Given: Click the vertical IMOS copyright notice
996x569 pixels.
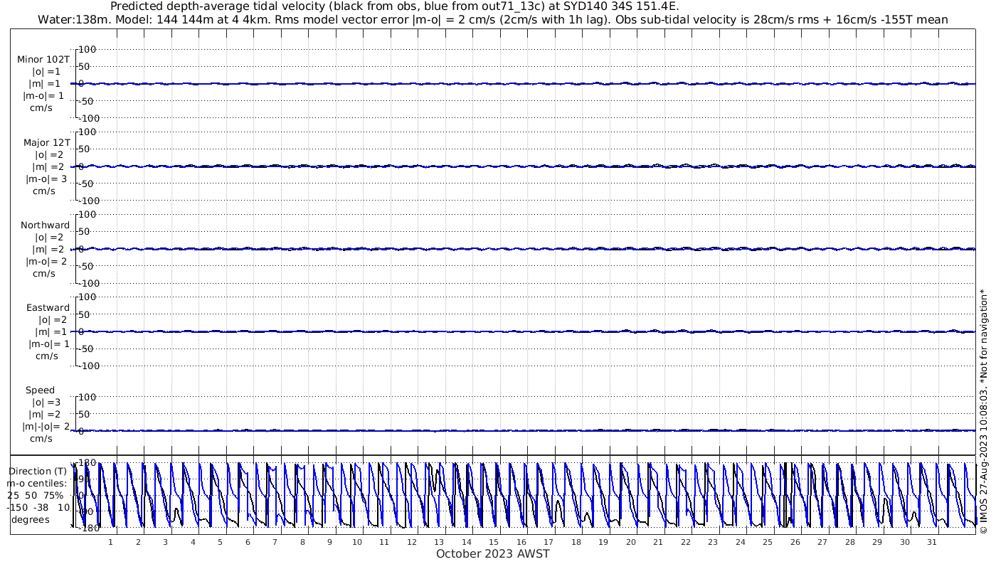Looking at the screenshot, I should point(983,411).
